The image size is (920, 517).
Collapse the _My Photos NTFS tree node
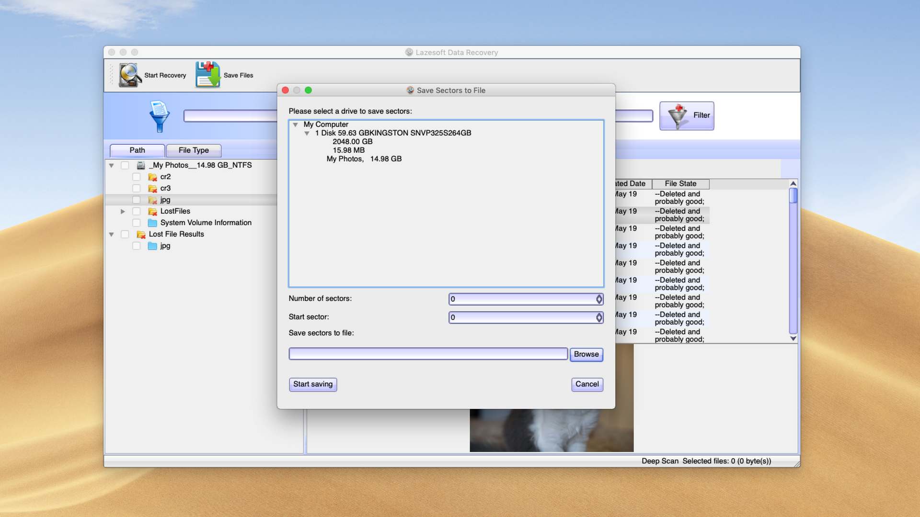click(111, 165)
